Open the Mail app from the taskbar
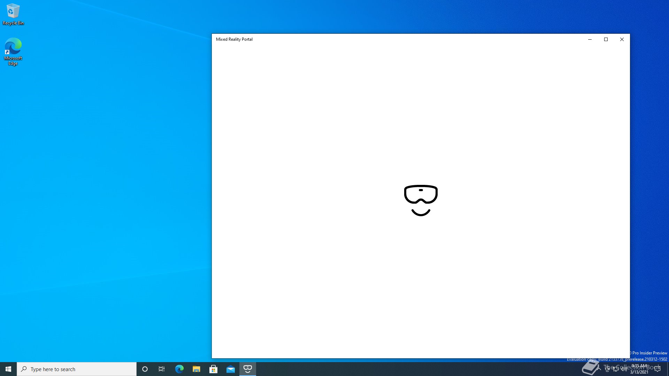The image size is (669, 376). tap(231, 369)
